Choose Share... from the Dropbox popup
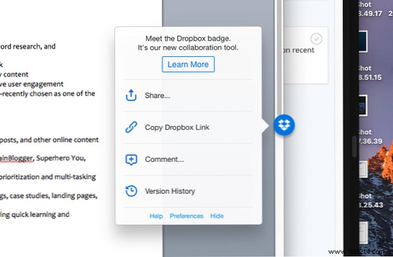 188,96
